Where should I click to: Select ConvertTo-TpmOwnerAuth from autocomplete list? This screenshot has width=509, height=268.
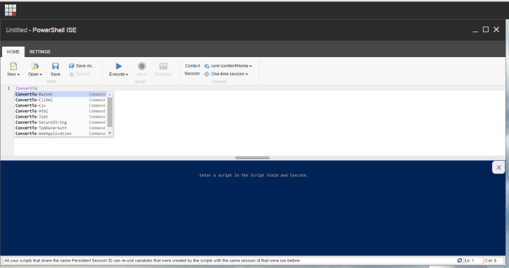coord(61,128)
